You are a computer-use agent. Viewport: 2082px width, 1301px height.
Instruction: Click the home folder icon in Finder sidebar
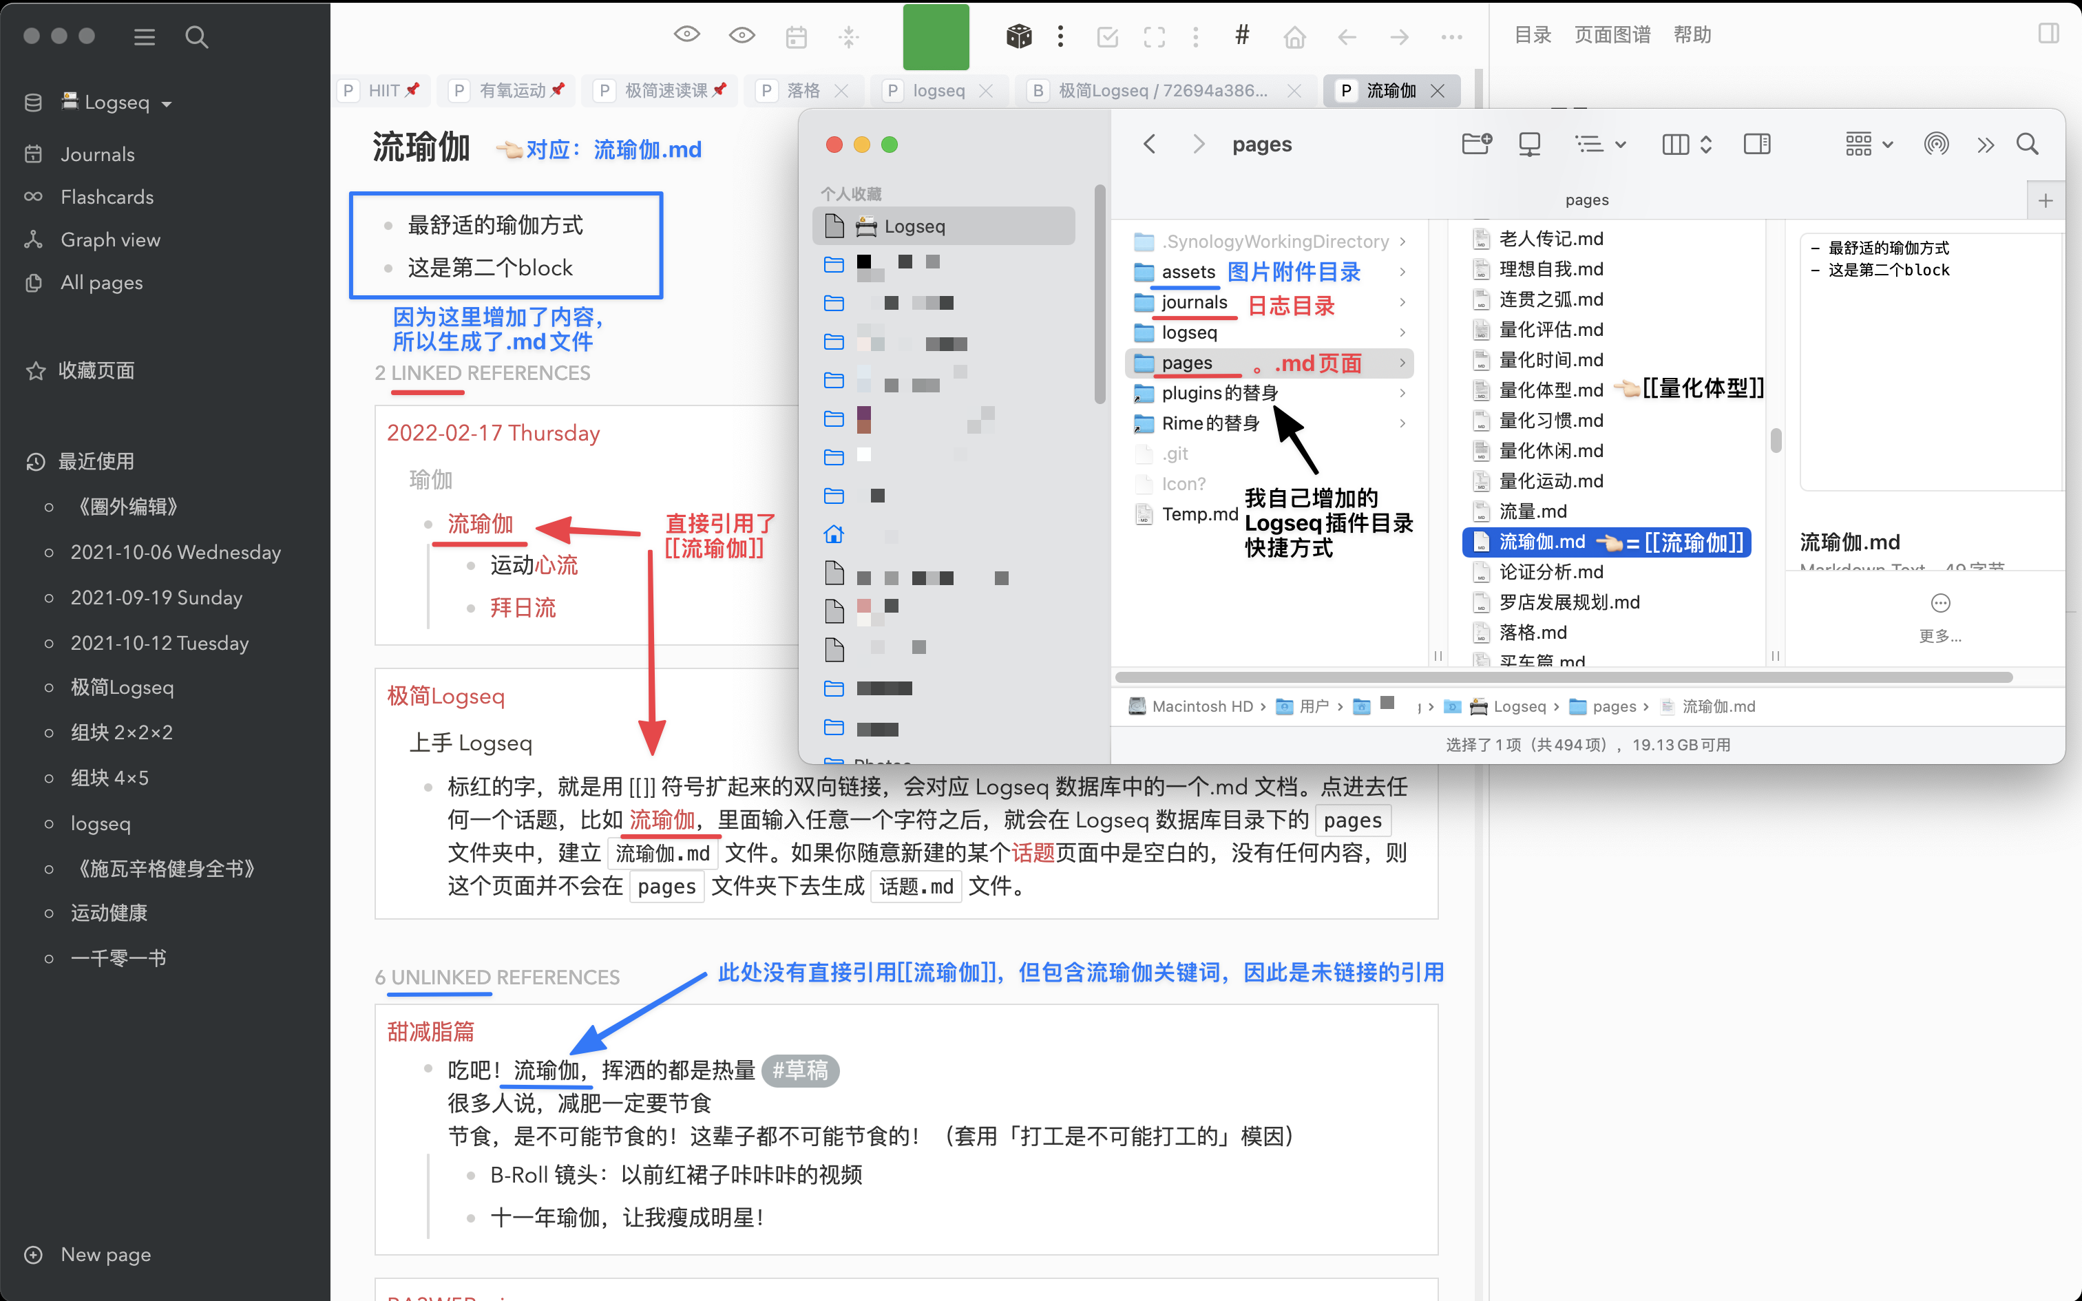834,534
